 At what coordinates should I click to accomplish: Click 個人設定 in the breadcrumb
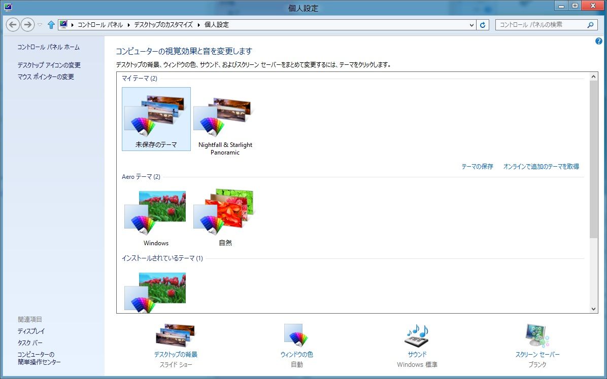(x=216, y=25)
